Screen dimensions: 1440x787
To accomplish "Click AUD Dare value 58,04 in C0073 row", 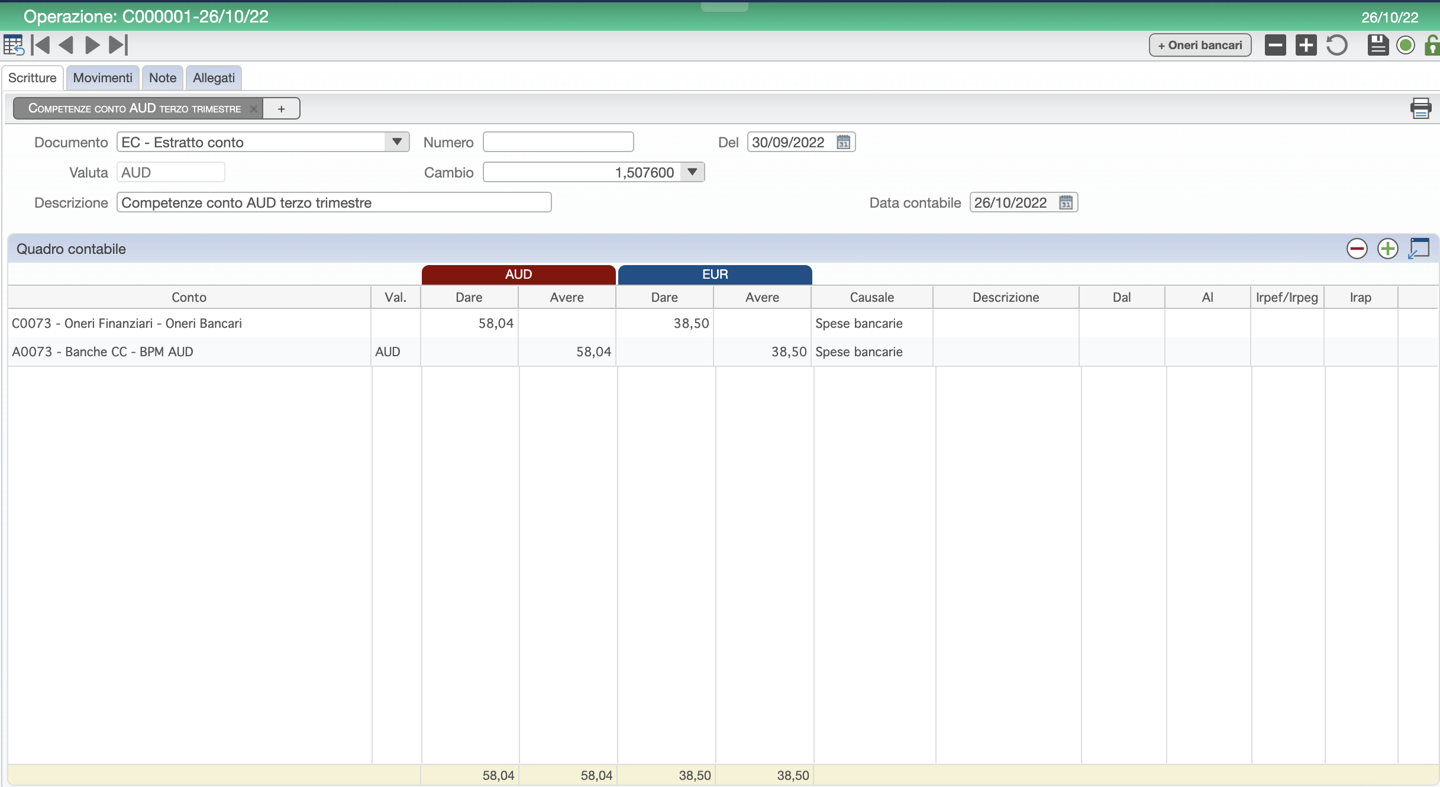I will pos(496,323).
